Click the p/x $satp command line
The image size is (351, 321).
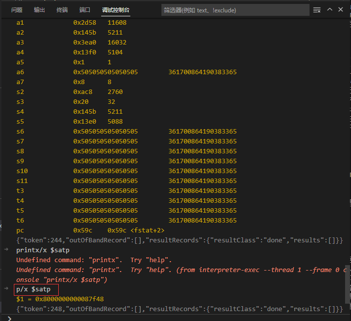tap(34, 289)
